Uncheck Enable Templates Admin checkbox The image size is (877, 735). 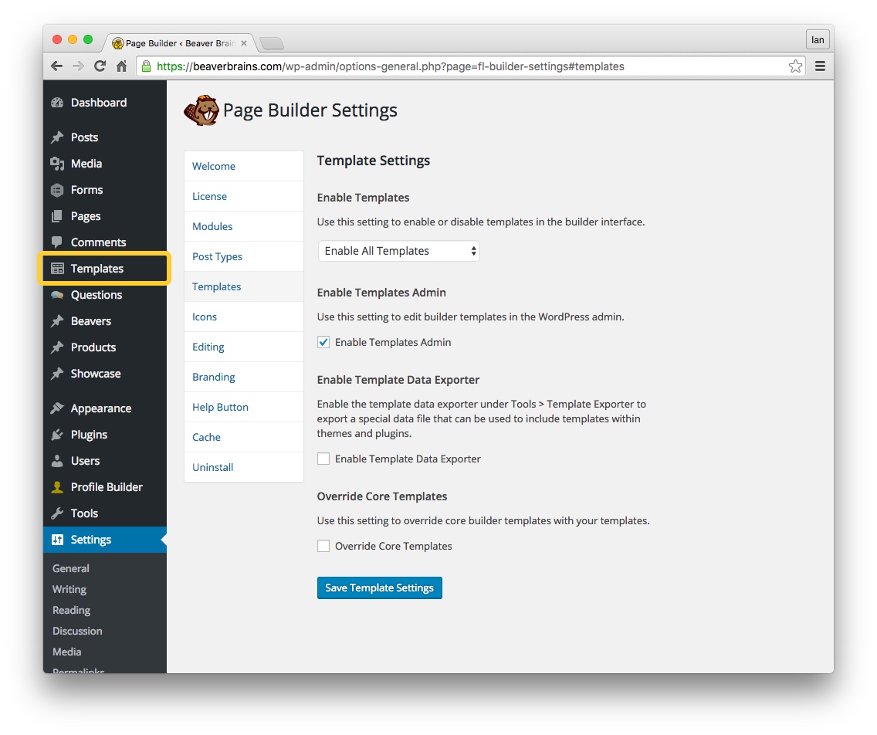coord(323,342)
